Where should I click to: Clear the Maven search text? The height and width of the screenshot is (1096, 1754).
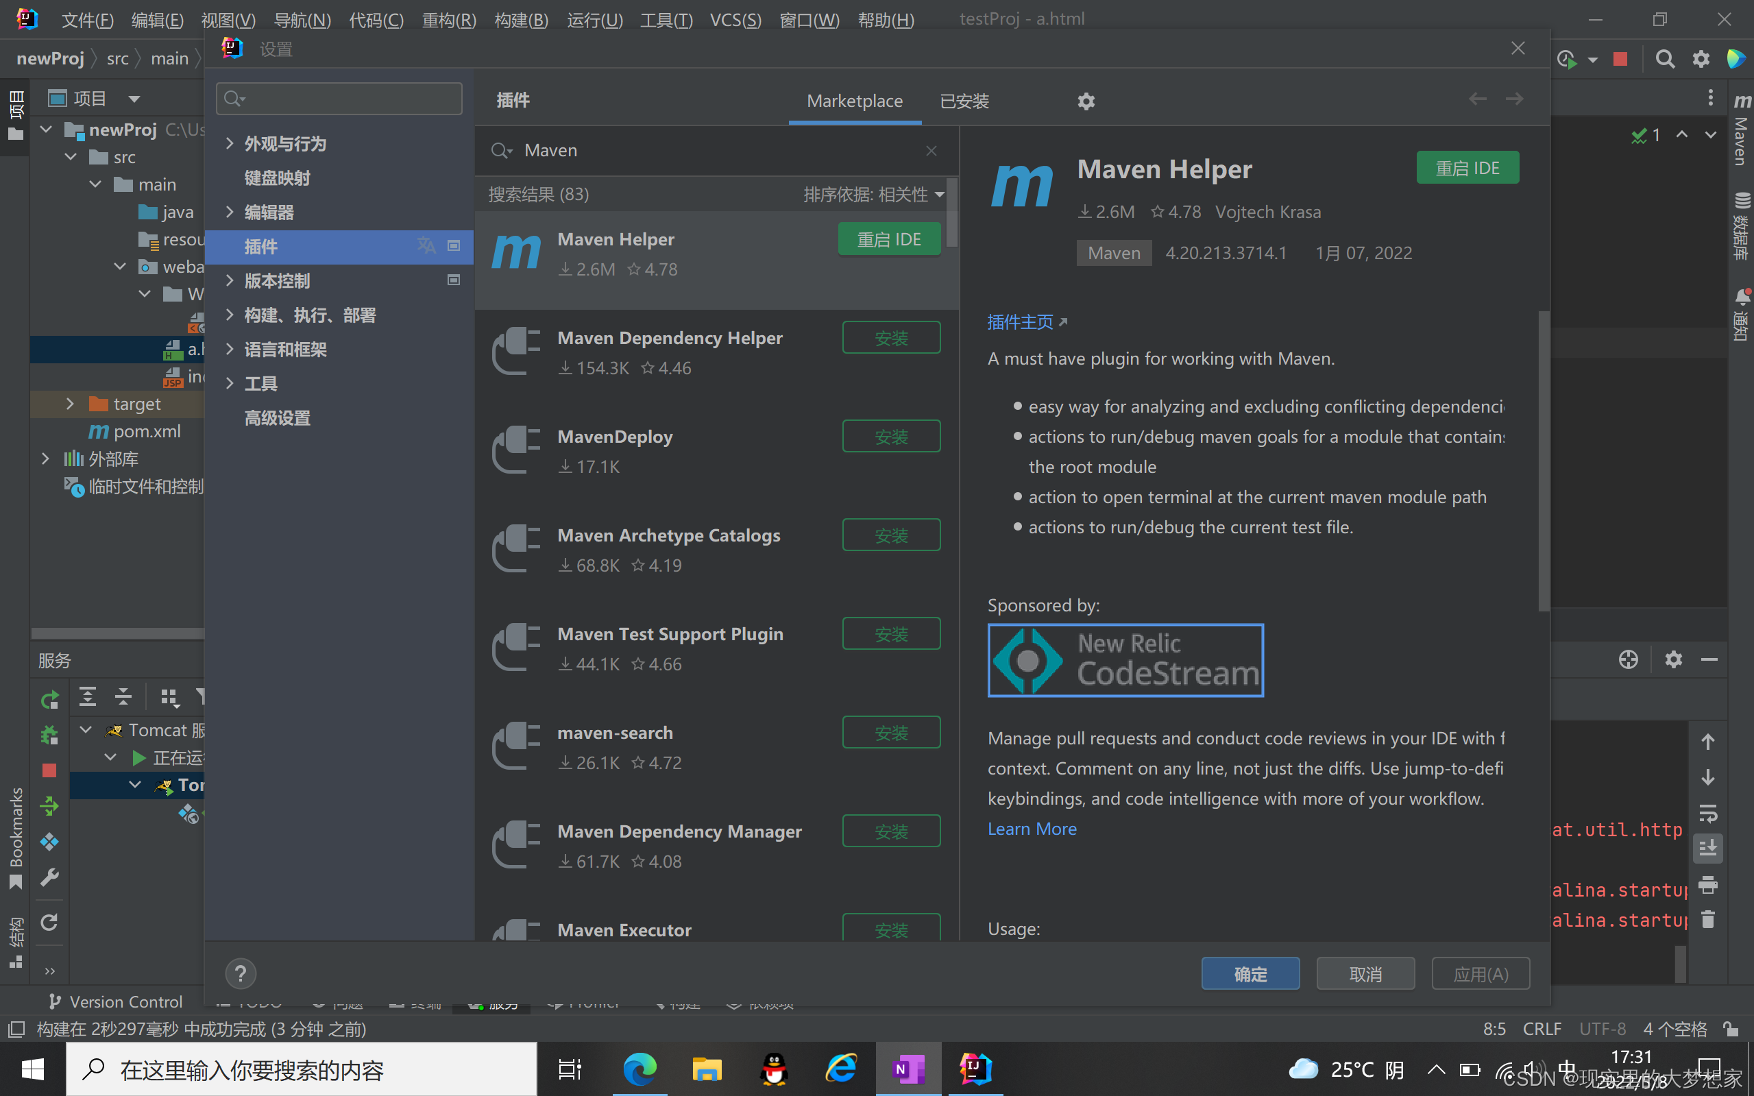pyautogui.click(x=931, y=151)
